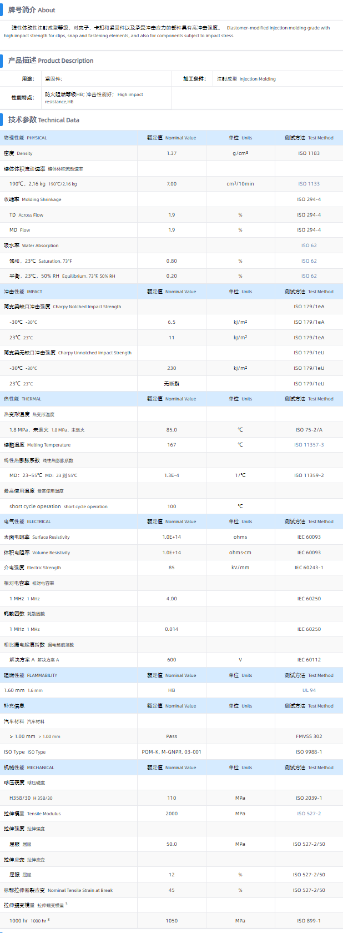Click the THERMAL properties table header
The width and height of the screenshot is (343, 933).
pyautogui.click(x=23, y=399)
